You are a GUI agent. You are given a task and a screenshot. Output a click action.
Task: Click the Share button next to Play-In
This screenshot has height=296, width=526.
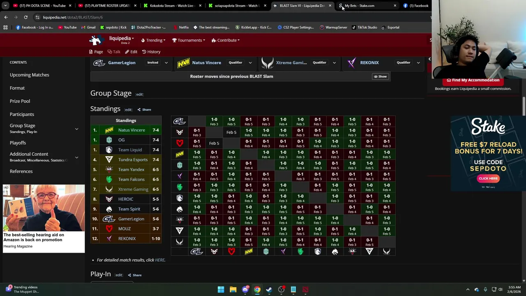pyautogui.click(x=135, y=275)
